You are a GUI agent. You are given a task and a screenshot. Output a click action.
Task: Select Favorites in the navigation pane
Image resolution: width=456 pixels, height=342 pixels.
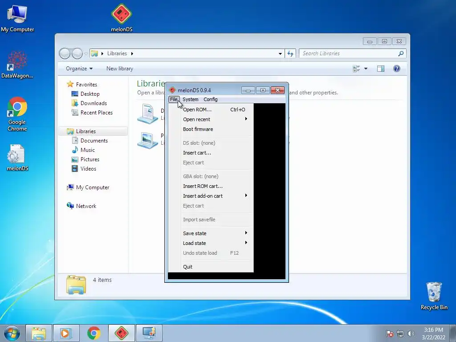tap(86, 84)
